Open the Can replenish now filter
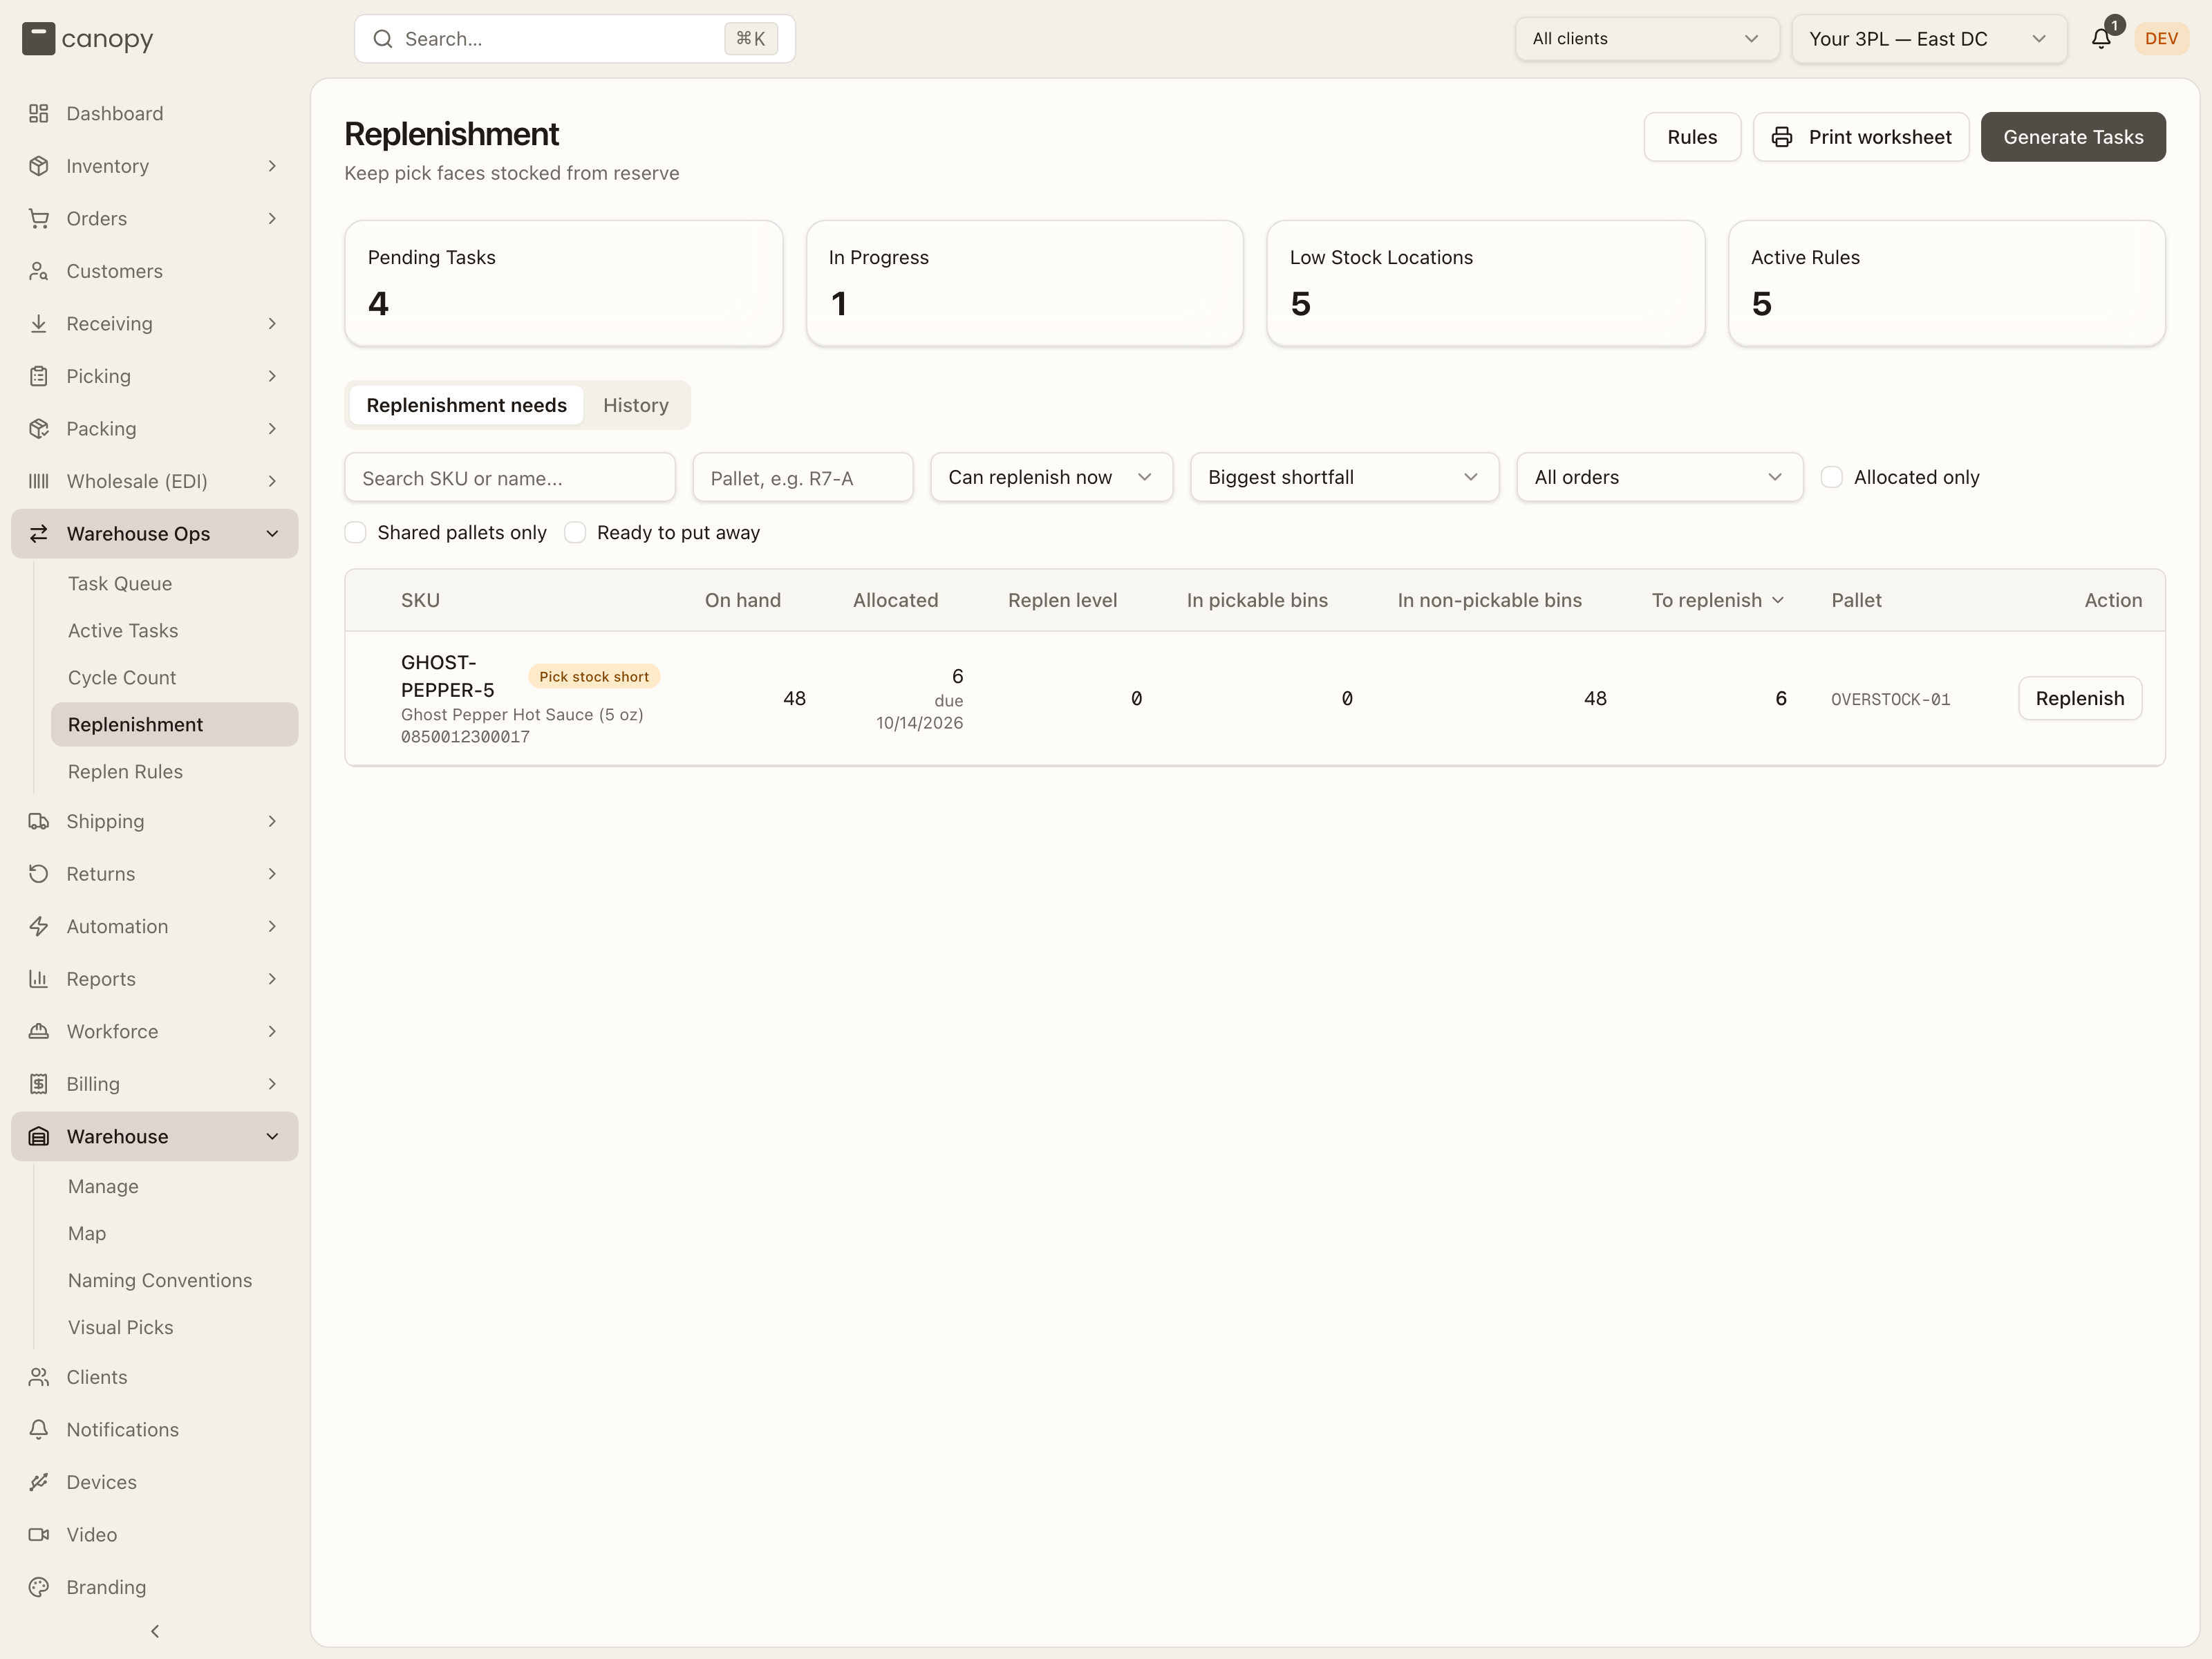This screenshot has width=2212, height=1659. click(x=1051, y=477)
